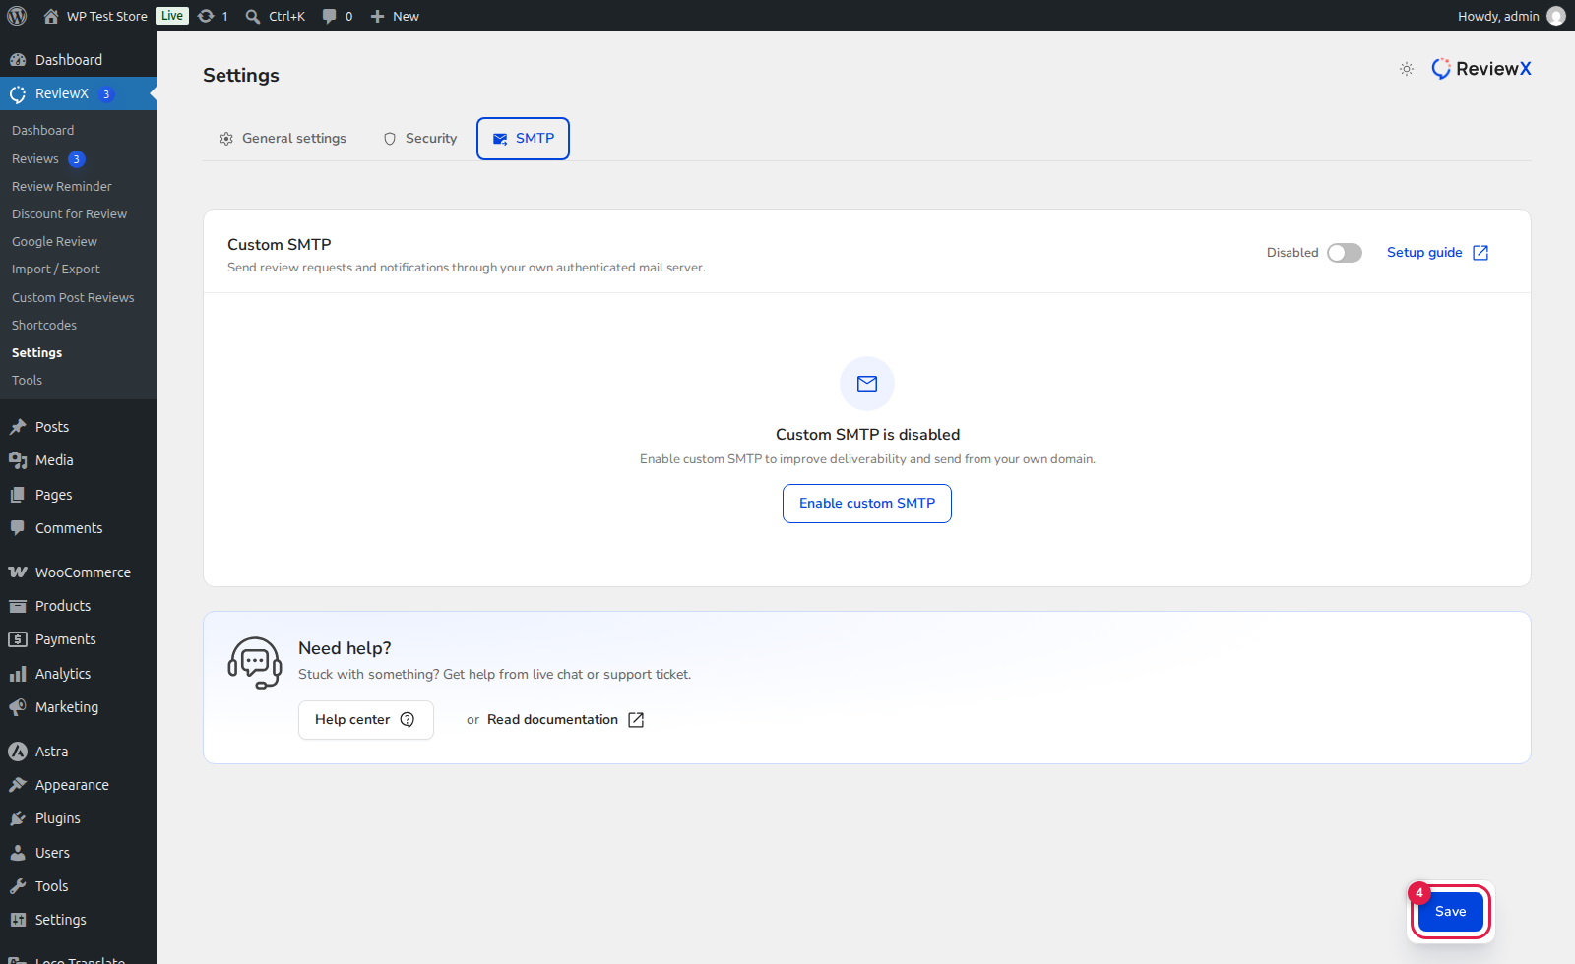Select the SMTP tab
The width and height of the screenshot is (1575, 964).
coord(523,139)
